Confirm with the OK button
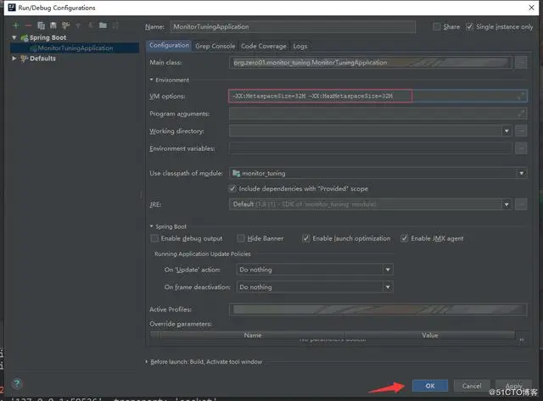This screenshot has height=401, width=543. point(430,386)
